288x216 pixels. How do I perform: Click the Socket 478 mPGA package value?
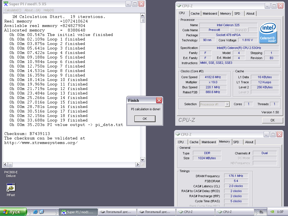(228, 35)
